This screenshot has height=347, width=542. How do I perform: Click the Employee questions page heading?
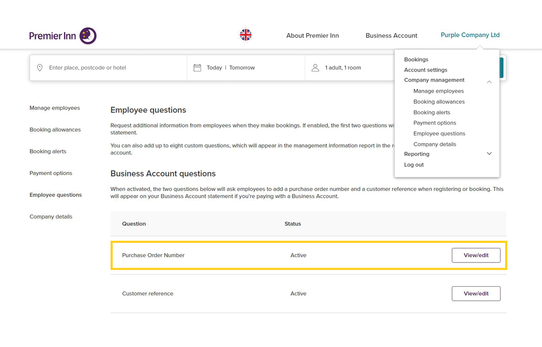(x=149, y=110)
